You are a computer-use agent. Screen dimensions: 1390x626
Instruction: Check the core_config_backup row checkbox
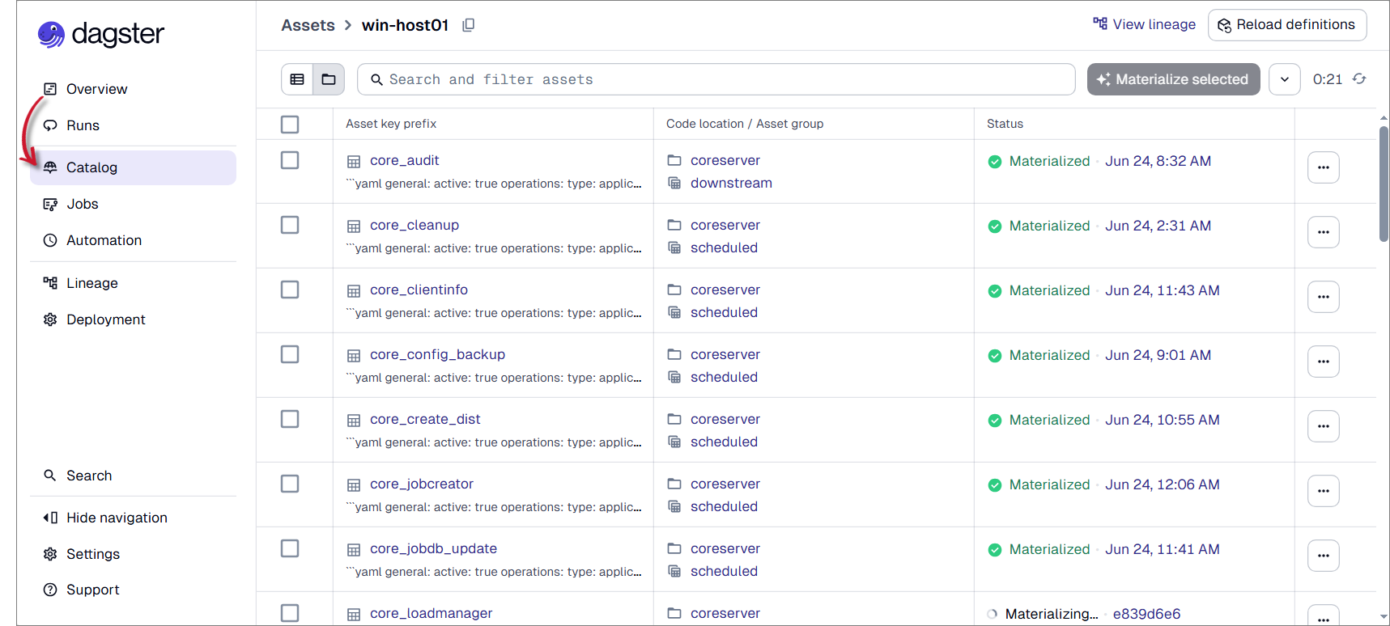pyautogui.click(x=290, y=354)
